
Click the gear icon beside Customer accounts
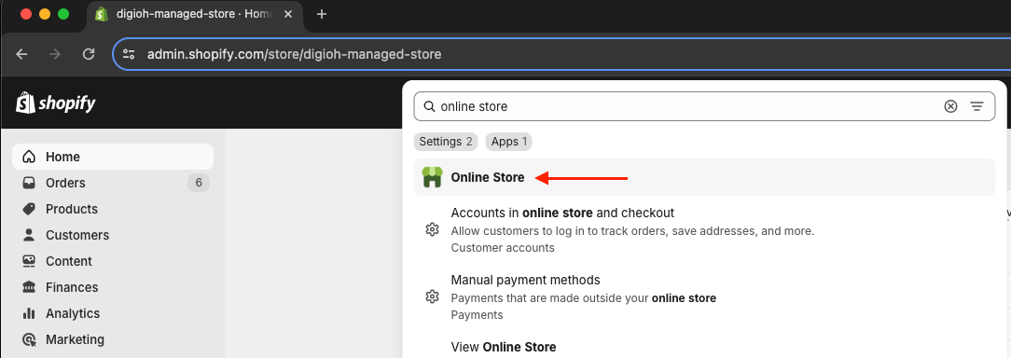[433, 229]
